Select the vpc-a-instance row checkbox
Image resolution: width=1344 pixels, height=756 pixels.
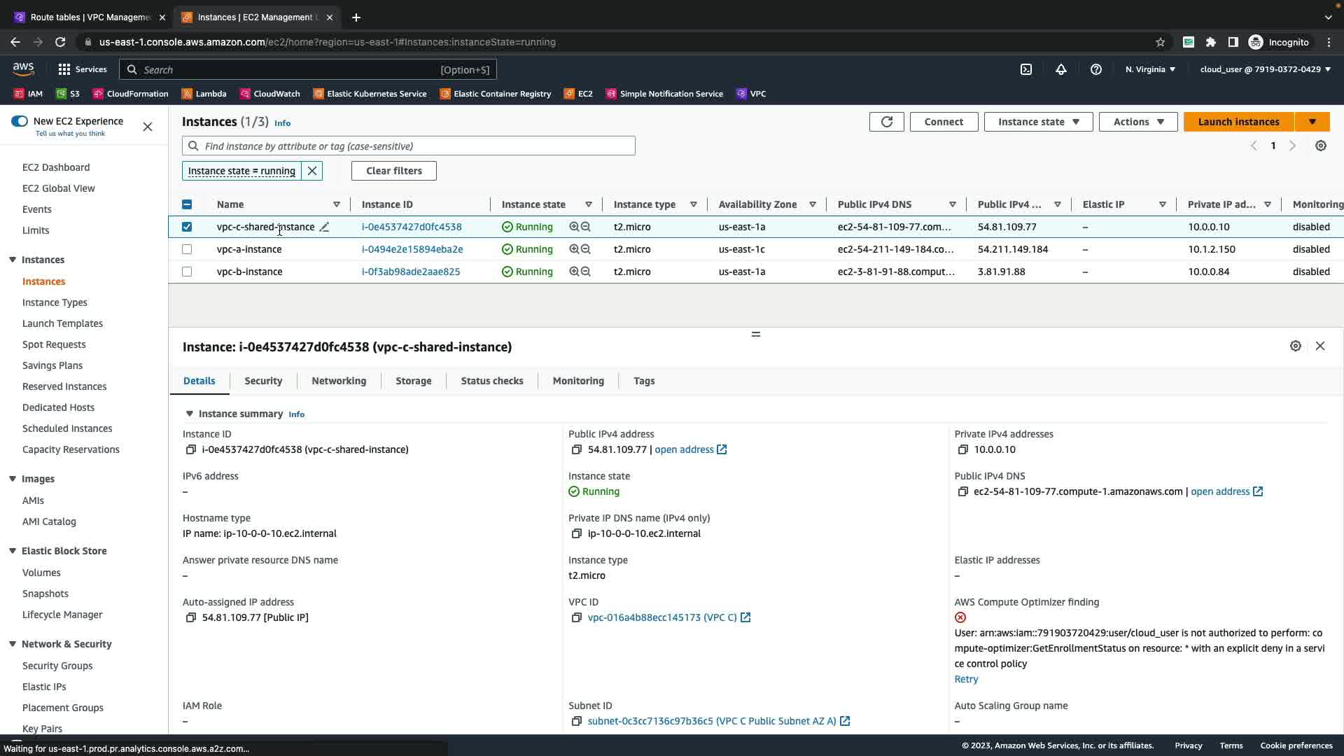[x=187, y=249]
